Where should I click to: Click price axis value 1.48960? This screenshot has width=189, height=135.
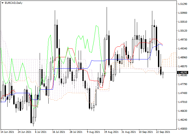pos(183,58)
